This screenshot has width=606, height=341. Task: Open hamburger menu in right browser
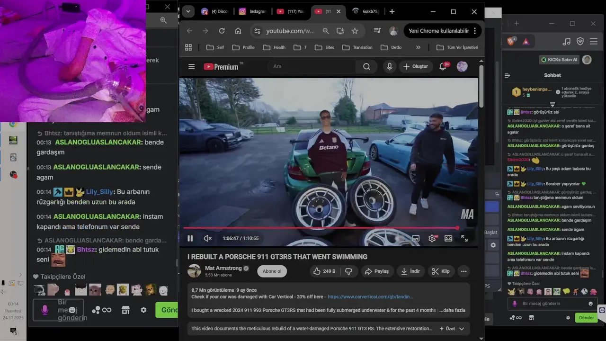click(x=594, y=42)
